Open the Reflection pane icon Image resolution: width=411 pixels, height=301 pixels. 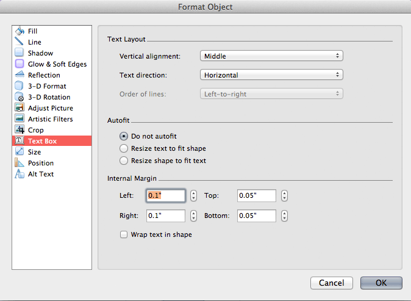[x=20, y=74]
